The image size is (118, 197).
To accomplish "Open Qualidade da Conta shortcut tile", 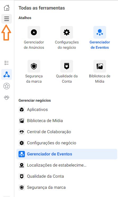I will pyautogui.click(x=67, y=71).
